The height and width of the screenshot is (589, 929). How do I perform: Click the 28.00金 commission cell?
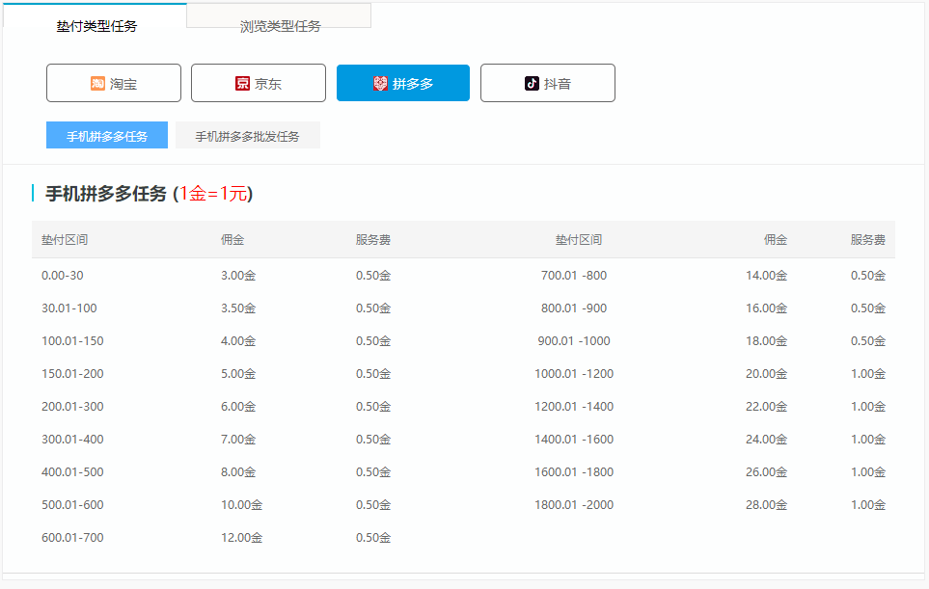pyautogui.click(x=766, y=505)
